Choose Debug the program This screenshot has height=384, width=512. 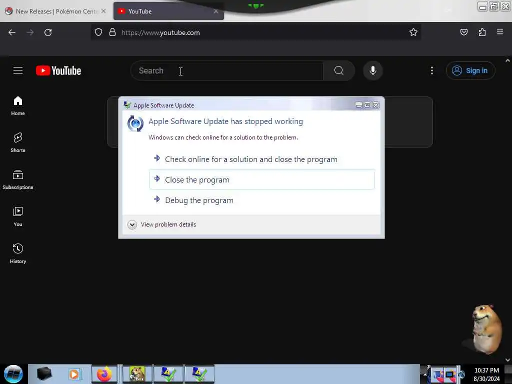coord(261,200)
